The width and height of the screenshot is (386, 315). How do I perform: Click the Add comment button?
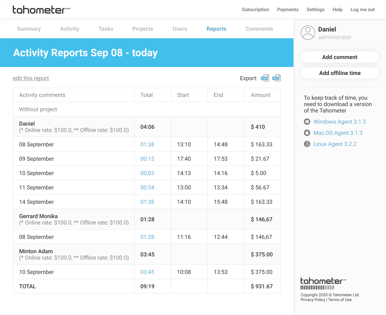tap(340, 57)
